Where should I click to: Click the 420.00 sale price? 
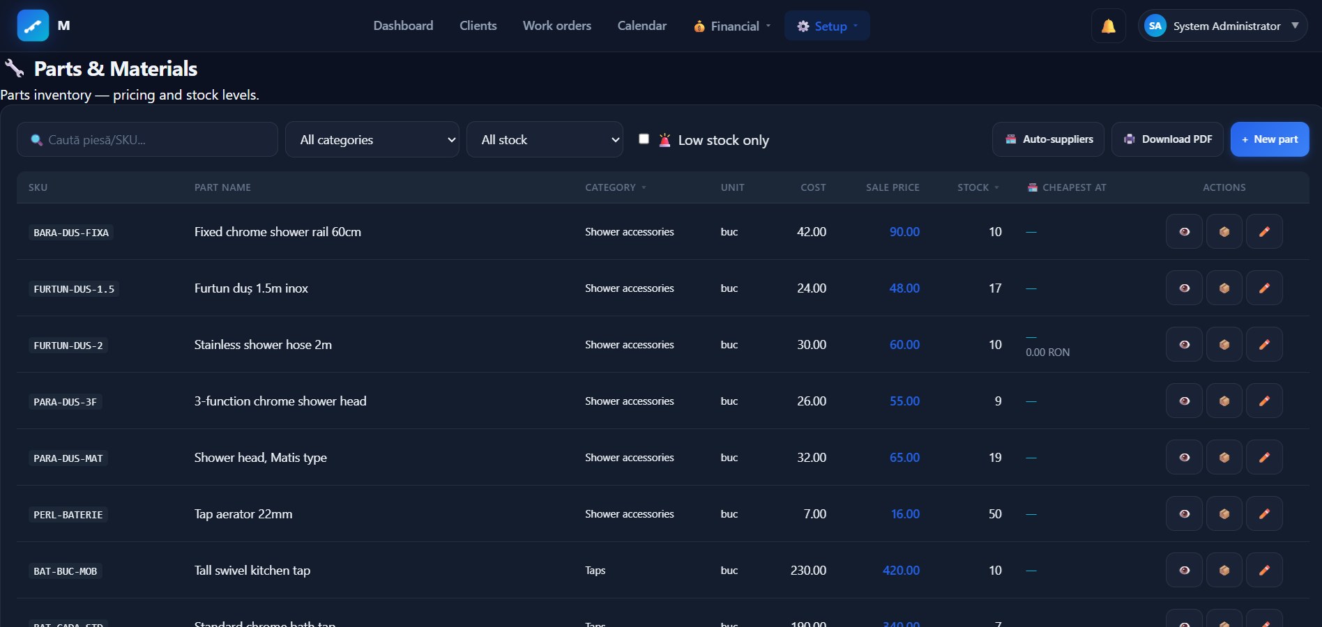(x=901, y=570)
